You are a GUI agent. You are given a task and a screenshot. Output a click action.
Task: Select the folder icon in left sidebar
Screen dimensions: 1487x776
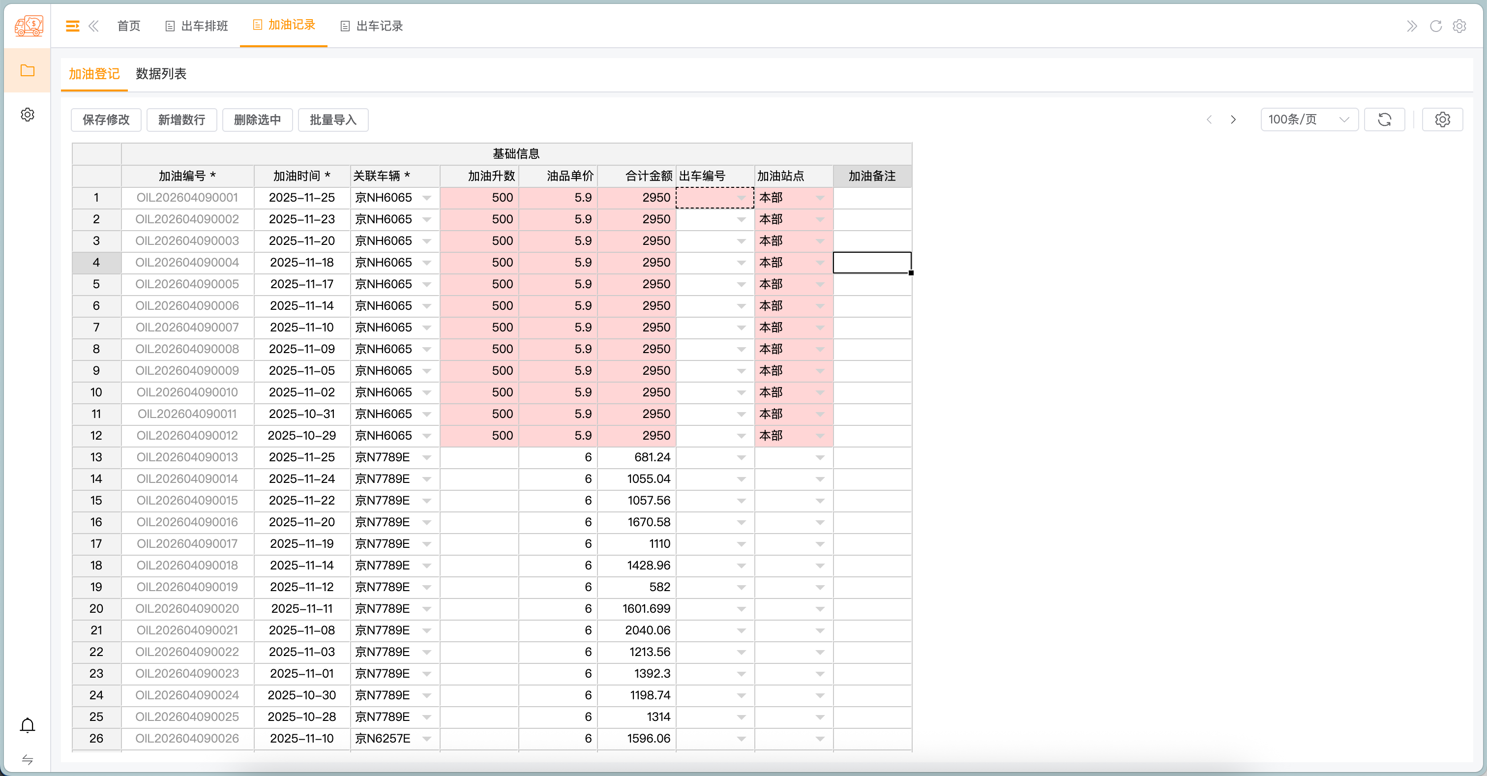click(x=27, y=70)
